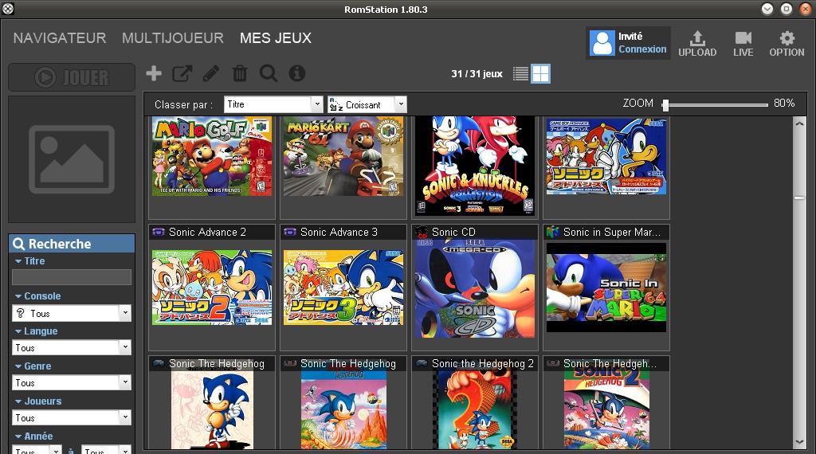Screen dimensions: 816x454
Task: Click the scrollbar up arrow
Action: (800, 123)
